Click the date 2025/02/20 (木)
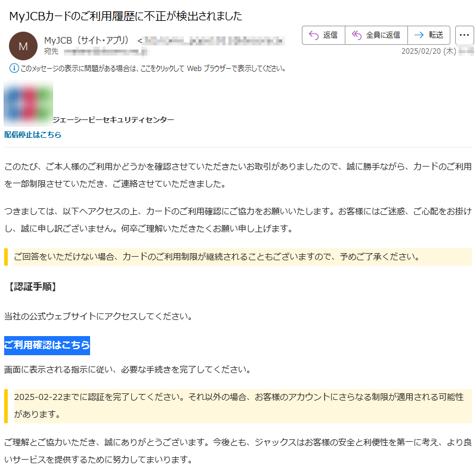 (428, 51)
